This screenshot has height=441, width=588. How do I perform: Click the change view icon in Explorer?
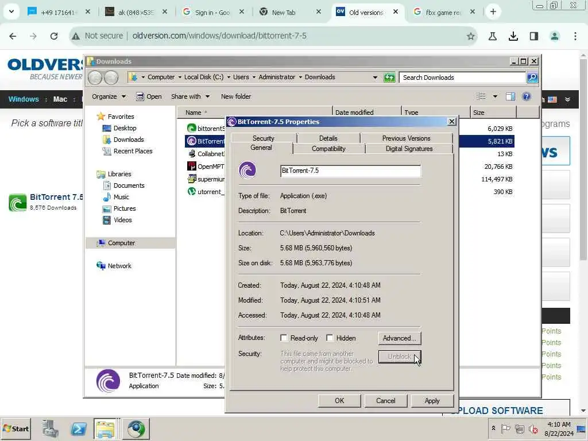481,96
